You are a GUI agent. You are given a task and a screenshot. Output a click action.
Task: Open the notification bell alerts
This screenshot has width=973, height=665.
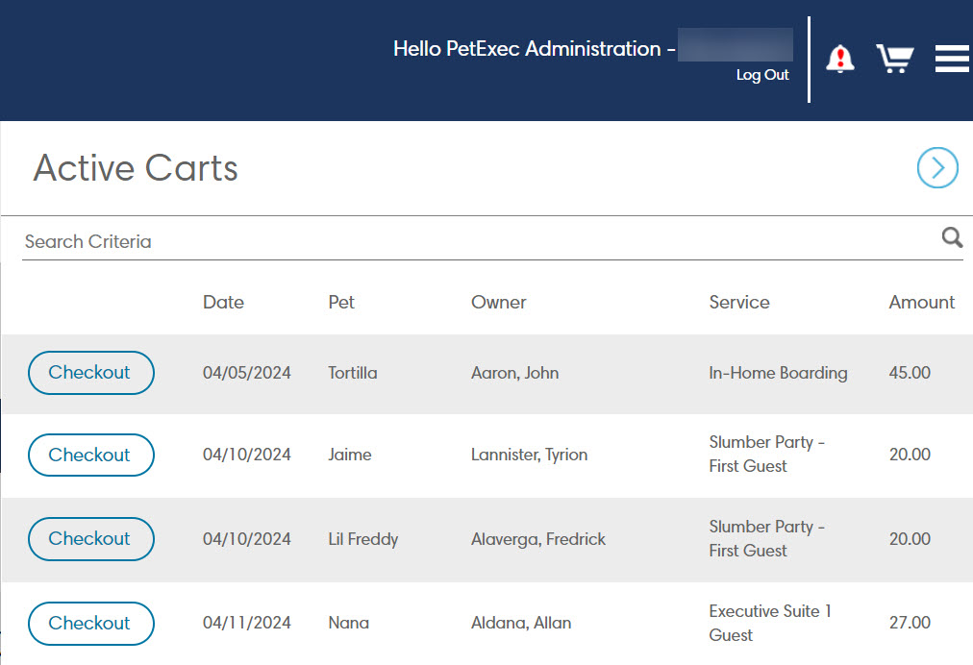pyautogui.click(x=839, y=59)
